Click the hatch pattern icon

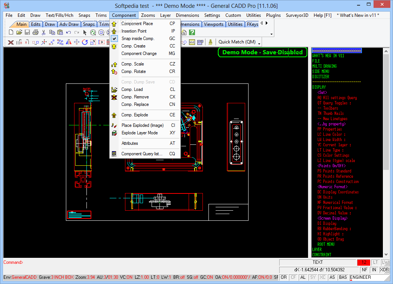point(200,42)
